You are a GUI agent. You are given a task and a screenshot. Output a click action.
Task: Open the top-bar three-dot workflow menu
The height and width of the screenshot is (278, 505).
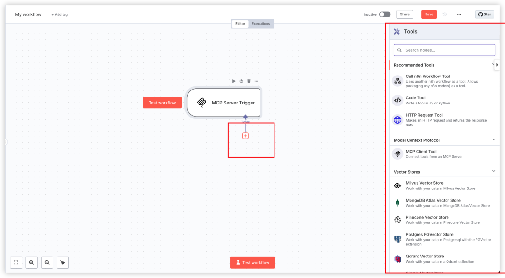(459, 14)
